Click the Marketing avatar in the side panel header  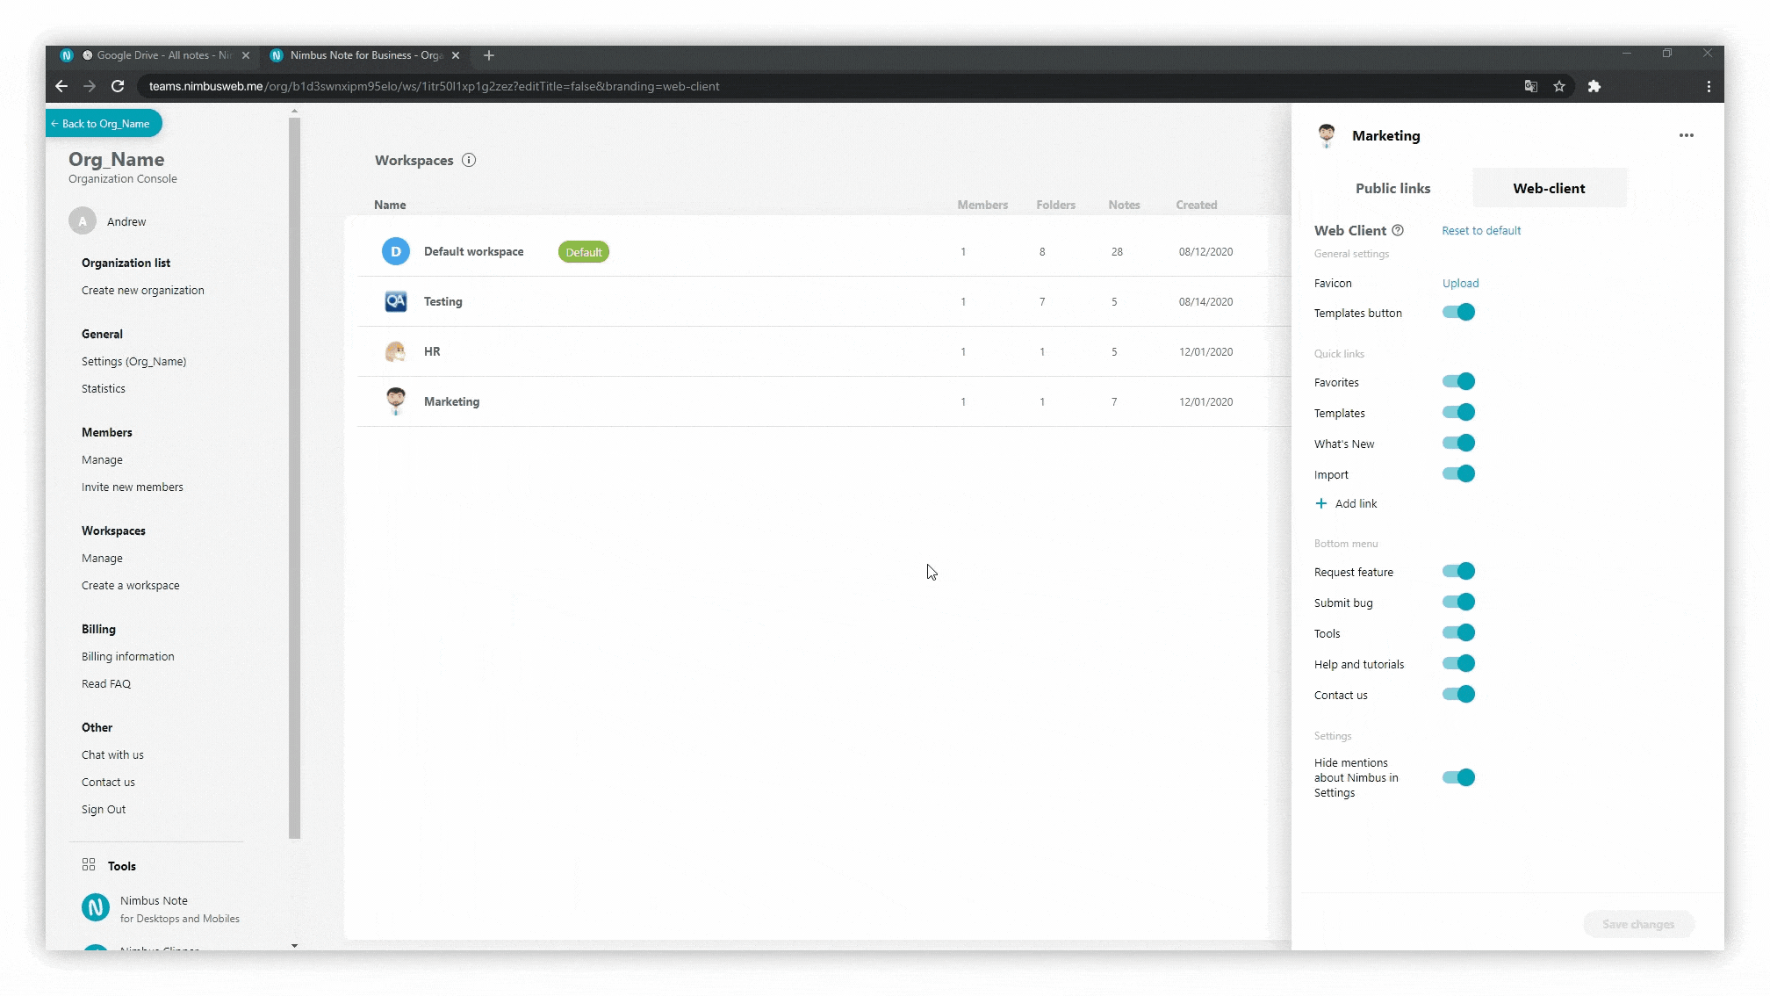[x=1327, y=135]
